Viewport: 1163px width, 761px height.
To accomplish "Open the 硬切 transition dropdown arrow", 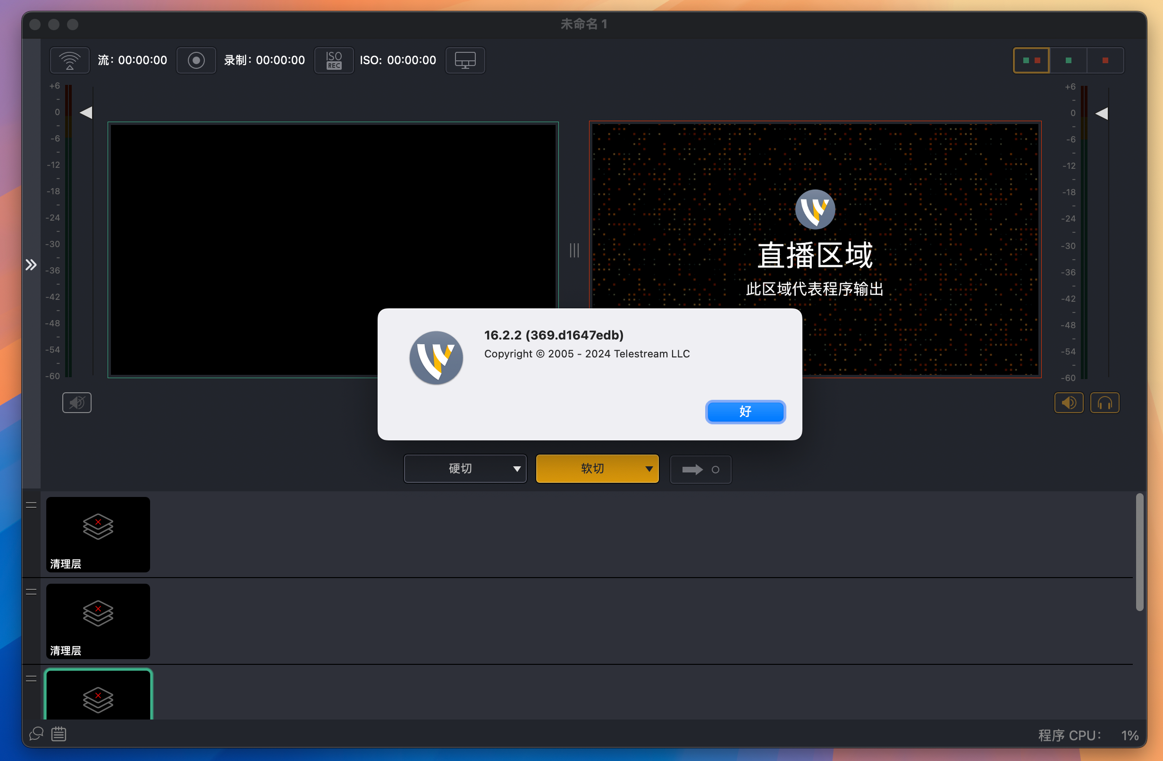I will [516, 469].
